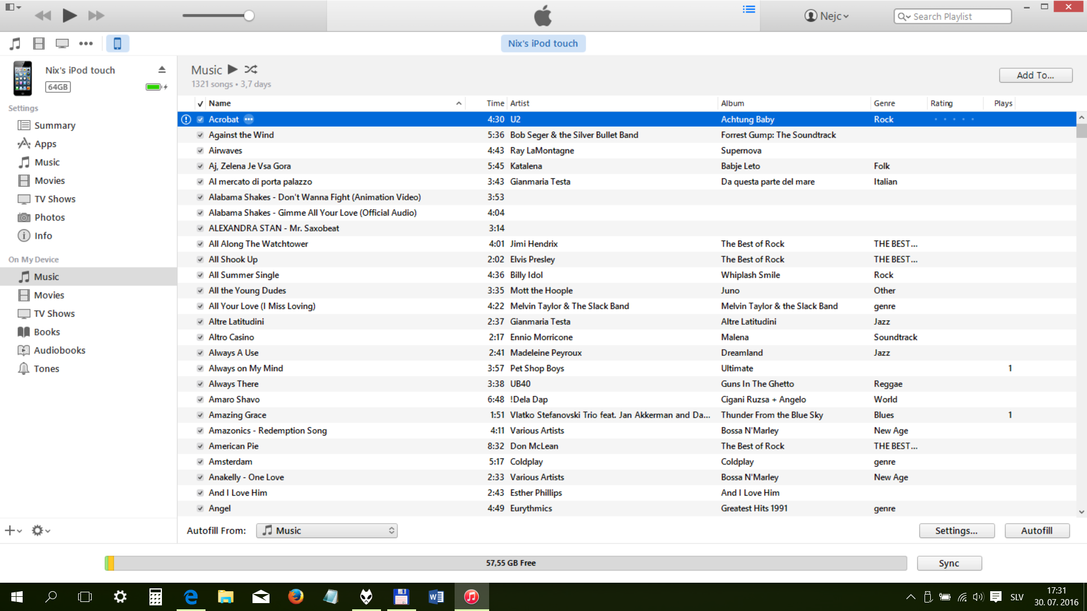Screen dimensions: 1087x611
Task: Toggle the checkbox for Airwaves
Action: coord(200,150)
